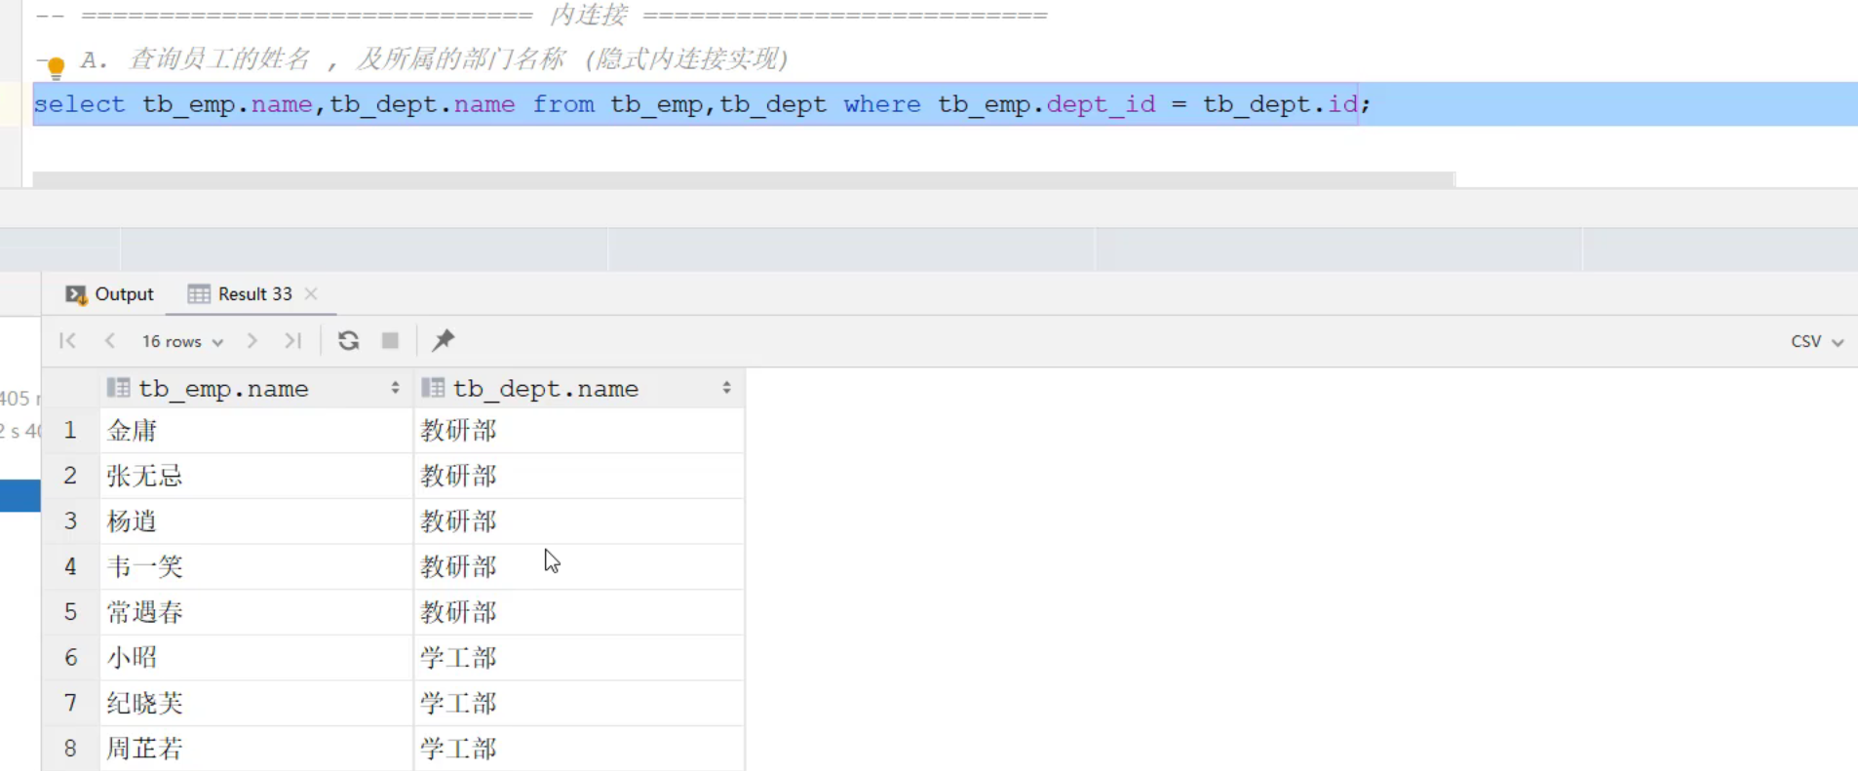Pin the Result 33 tab

(x=444, y=340)
